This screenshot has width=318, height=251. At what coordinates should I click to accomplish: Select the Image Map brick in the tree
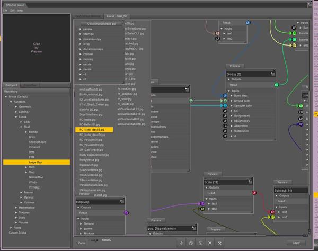pyautogui.click(x=37, y=162)
